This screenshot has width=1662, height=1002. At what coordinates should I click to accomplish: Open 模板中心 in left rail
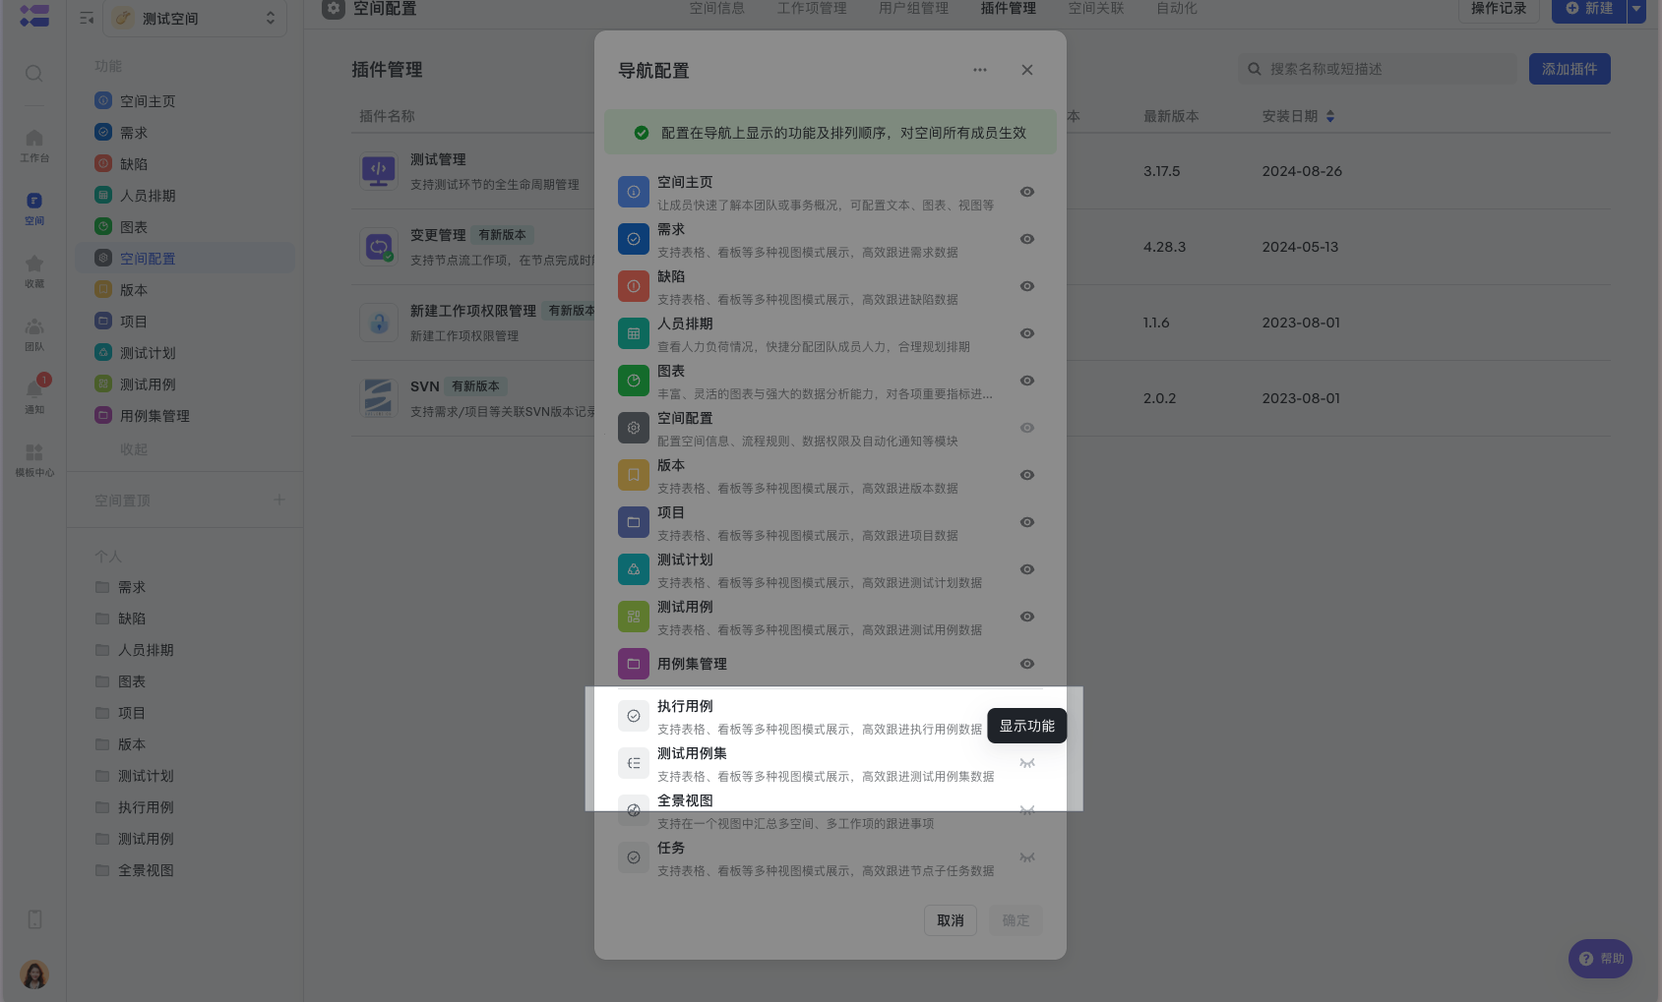click(33, 459)
